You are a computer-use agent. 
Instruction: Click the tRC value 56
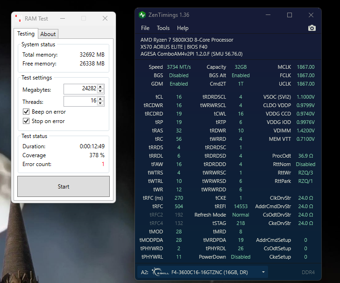pos(179,139)
